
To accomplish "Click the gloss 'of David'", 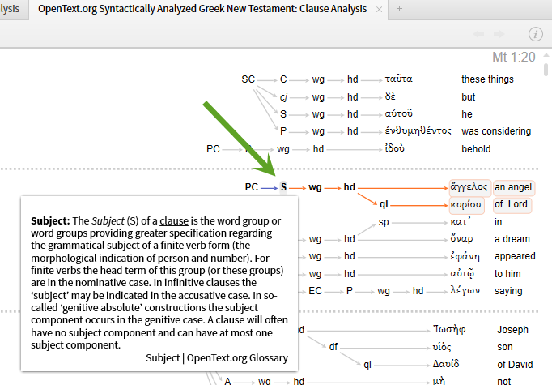I will pyautogui.click(x=515, y=365).
